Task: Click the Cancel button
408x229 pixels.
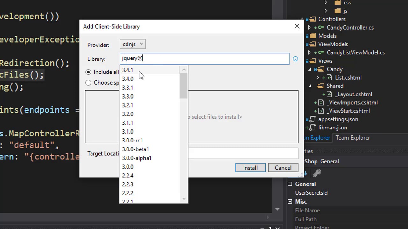Action: pyautogui.click(x=283, y=168)
